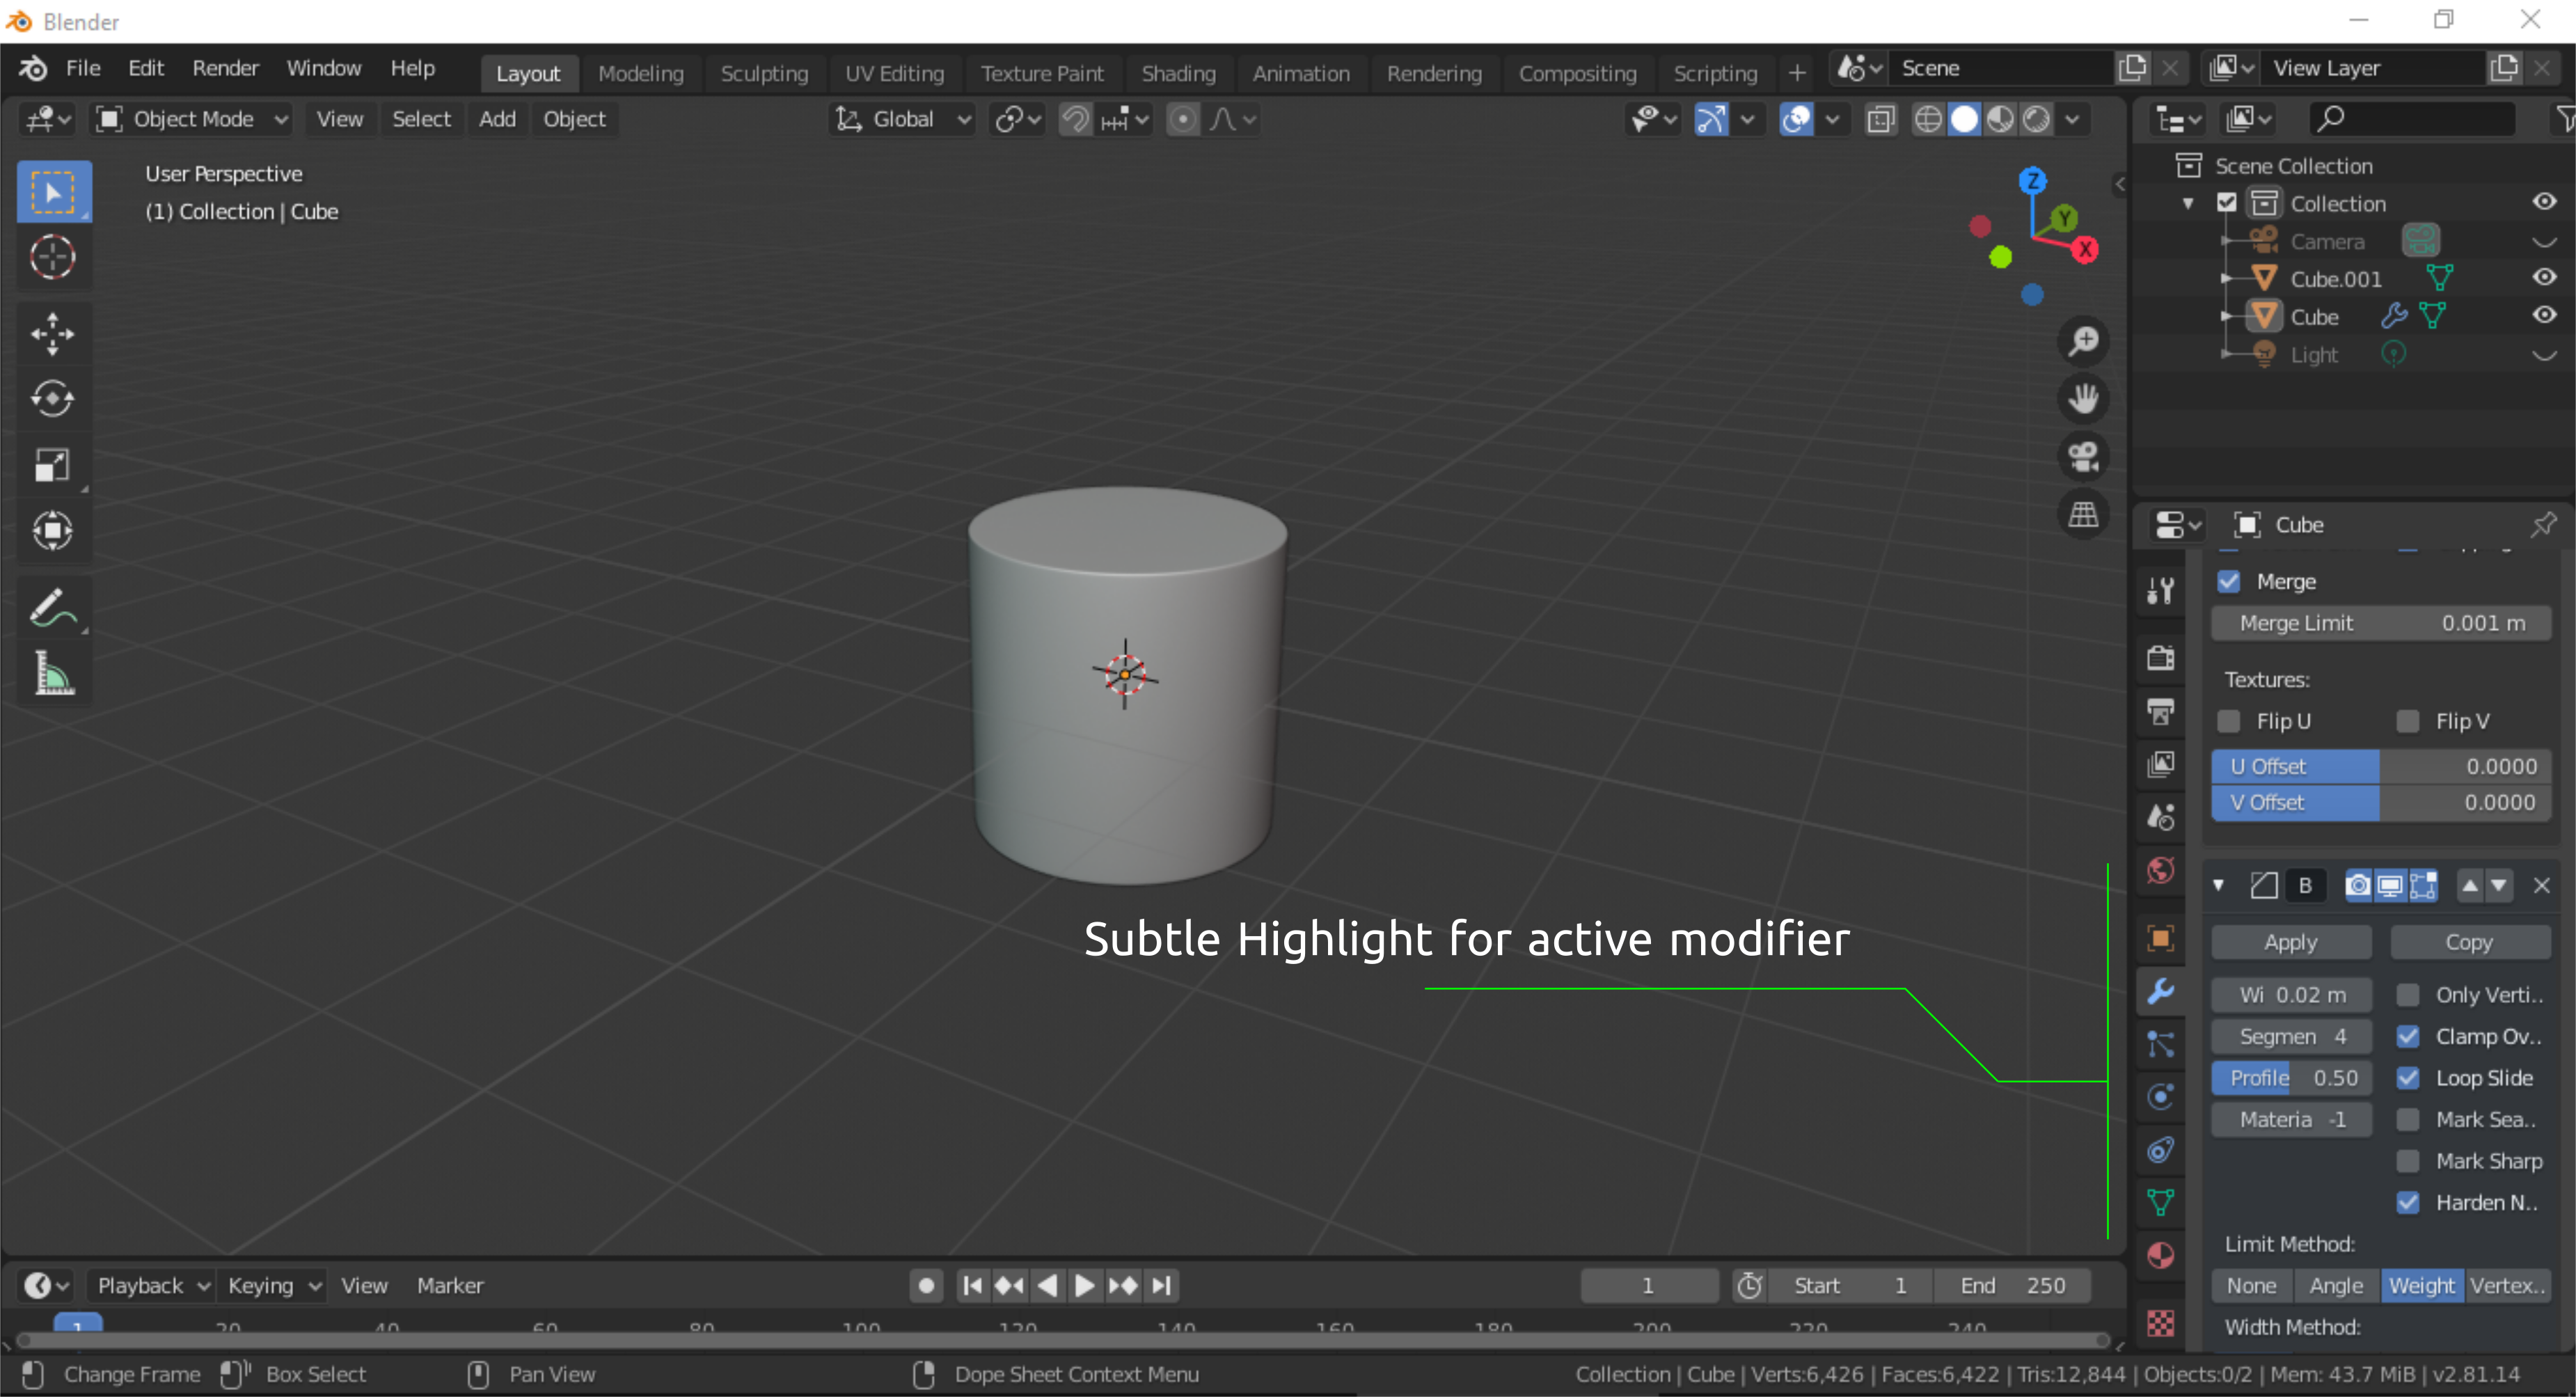Select the Cursor tool in toolbar
This screenshot has width=2576, height=1397.
pos(53,257)
